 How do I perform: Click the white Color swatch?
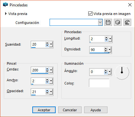99,83
